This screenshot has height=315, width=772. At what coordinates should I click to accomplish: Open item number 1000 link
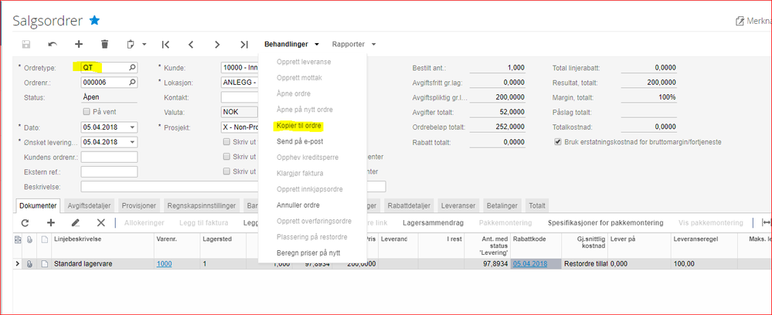point(164,264)
